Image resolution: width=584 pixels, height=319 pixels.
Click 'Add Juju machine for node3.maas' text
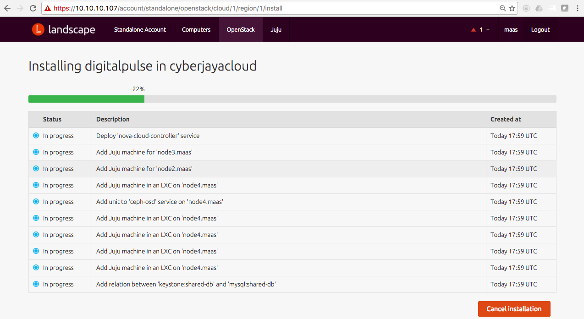[144, 152]
